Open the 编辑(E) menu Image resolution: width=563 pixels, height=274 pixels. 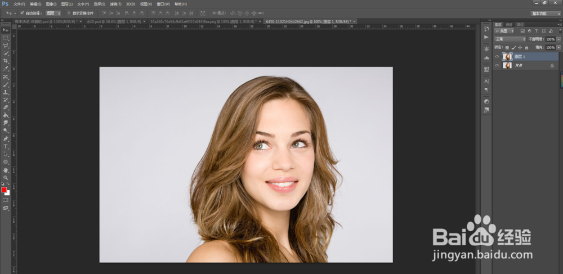point(35,4)
